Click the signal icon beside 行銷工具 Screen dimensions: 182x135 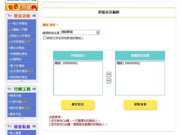10,89
